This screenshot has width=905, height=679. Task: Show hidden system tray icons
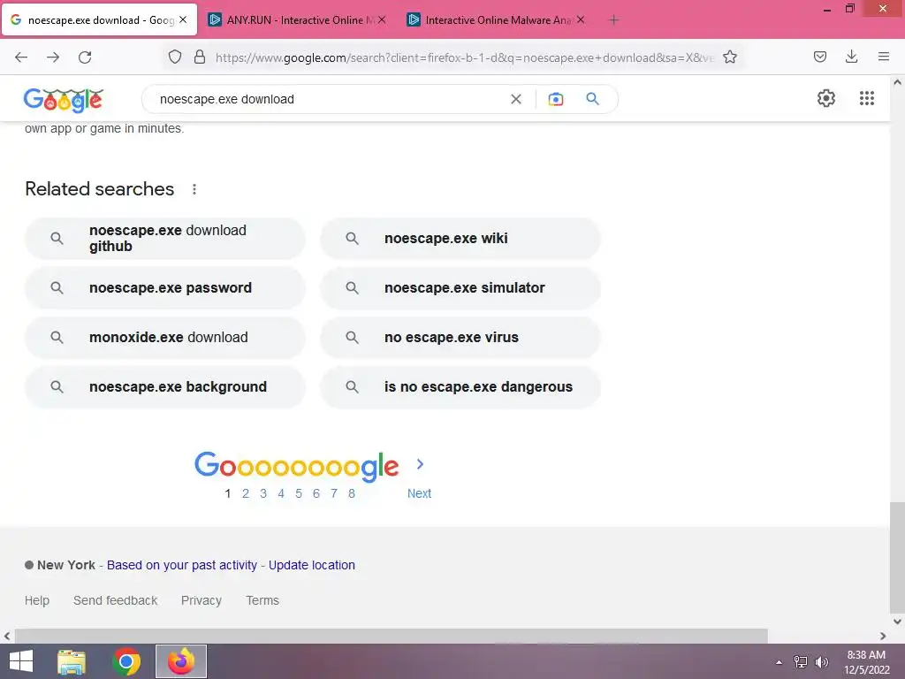[x=780, y=662]
